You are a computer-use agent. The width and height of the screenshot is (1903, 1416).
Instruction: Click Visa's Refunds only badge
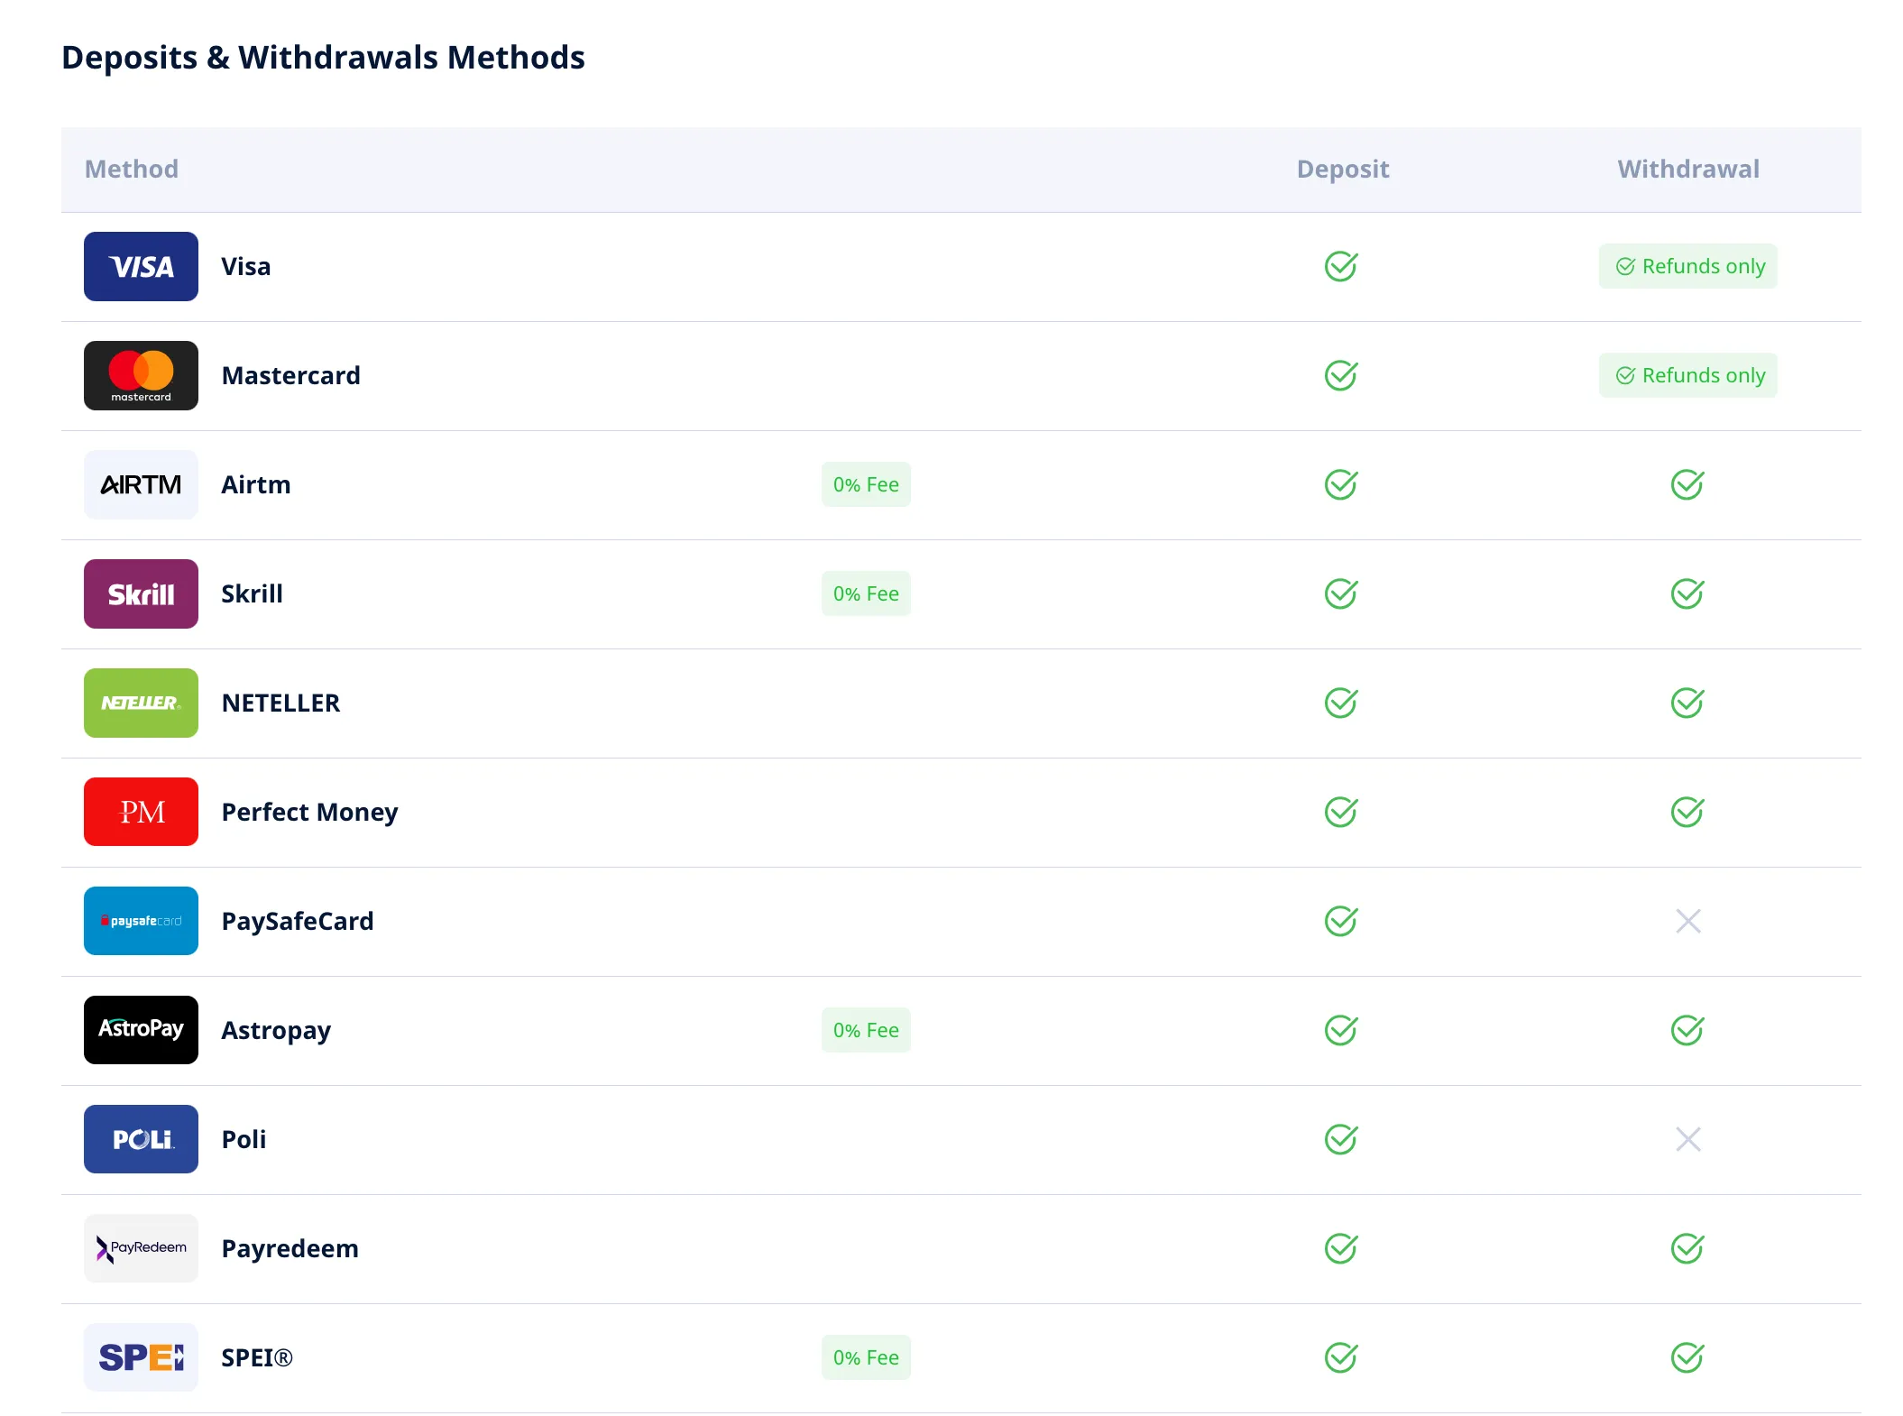(x=1688, y=266)
